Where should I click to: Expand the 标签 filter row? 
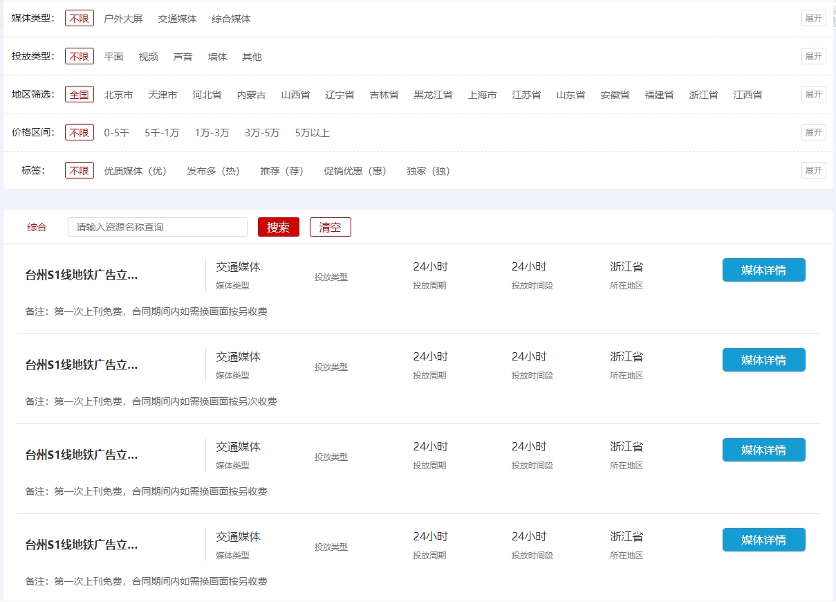tap(813, 170)
